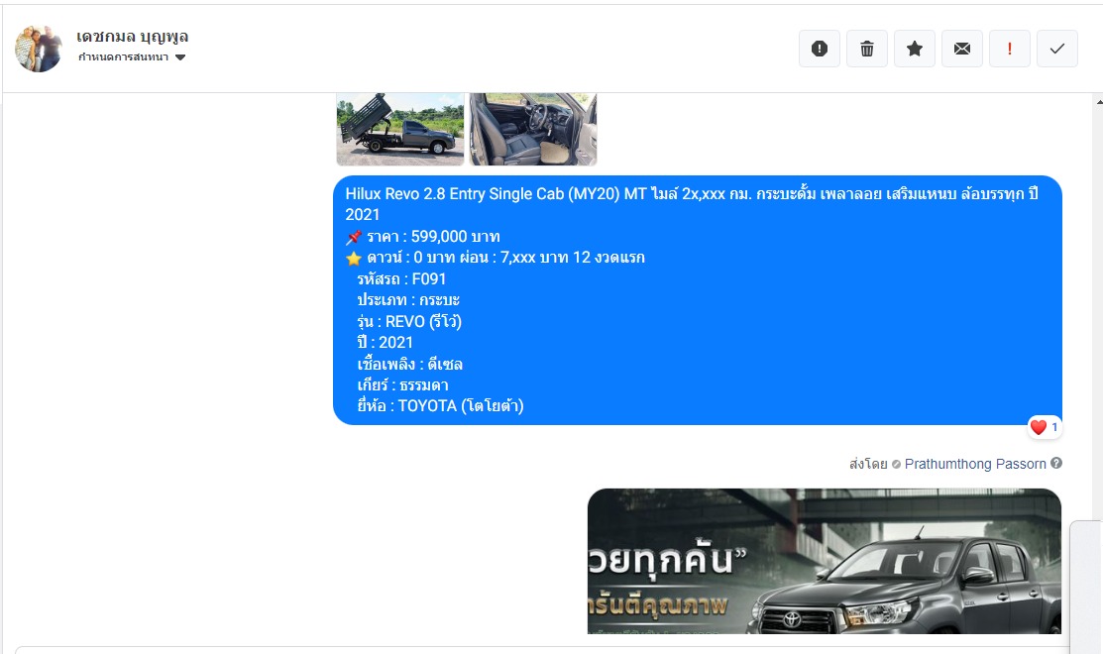This screenshot has height=654, width=1103.
Task: Click the Hilux Revo 2.8 Entry title line
Action: point(692,204)
